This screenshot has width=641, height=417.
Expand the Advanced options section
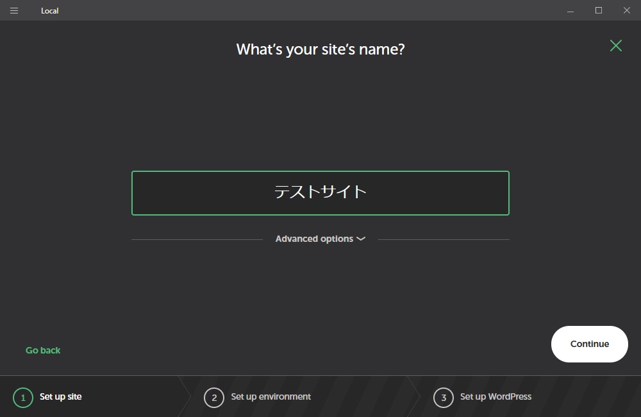point(320,239)
